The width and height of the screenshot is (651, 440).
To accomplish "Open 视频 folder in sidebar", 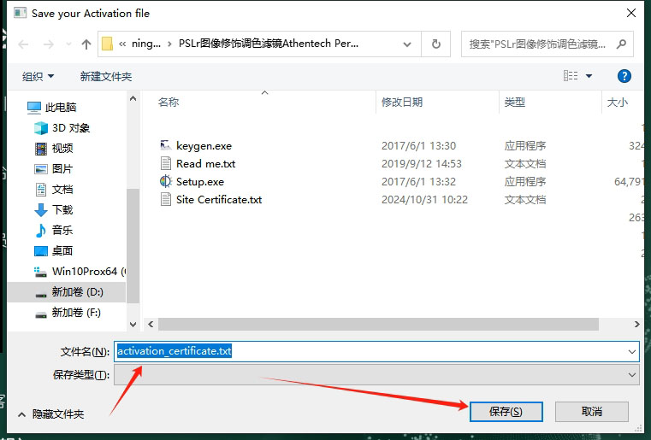I will point(54,148).
